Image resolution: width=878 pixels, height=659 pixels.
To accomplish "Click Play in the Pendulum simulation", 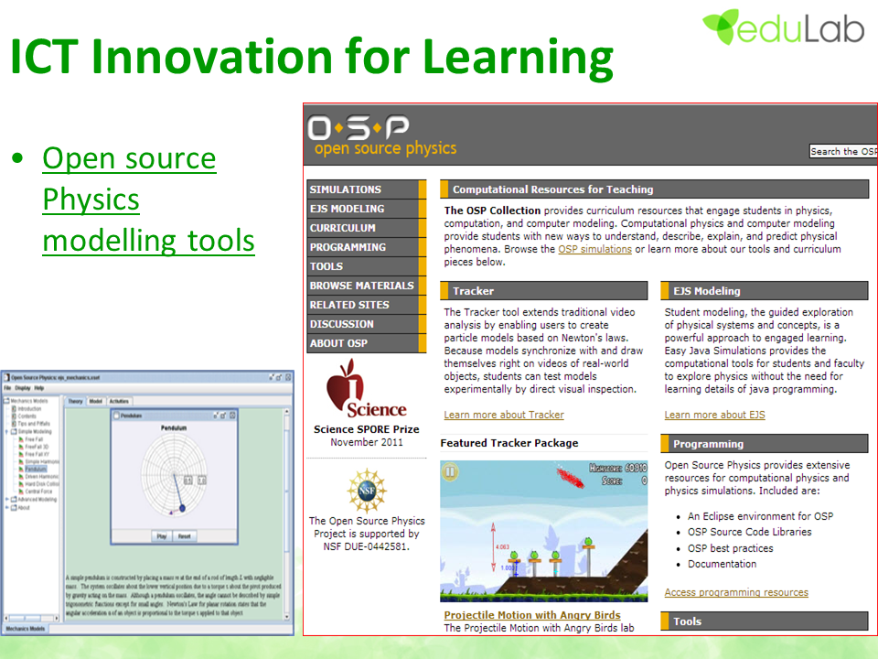I will [x=162, y=536].
